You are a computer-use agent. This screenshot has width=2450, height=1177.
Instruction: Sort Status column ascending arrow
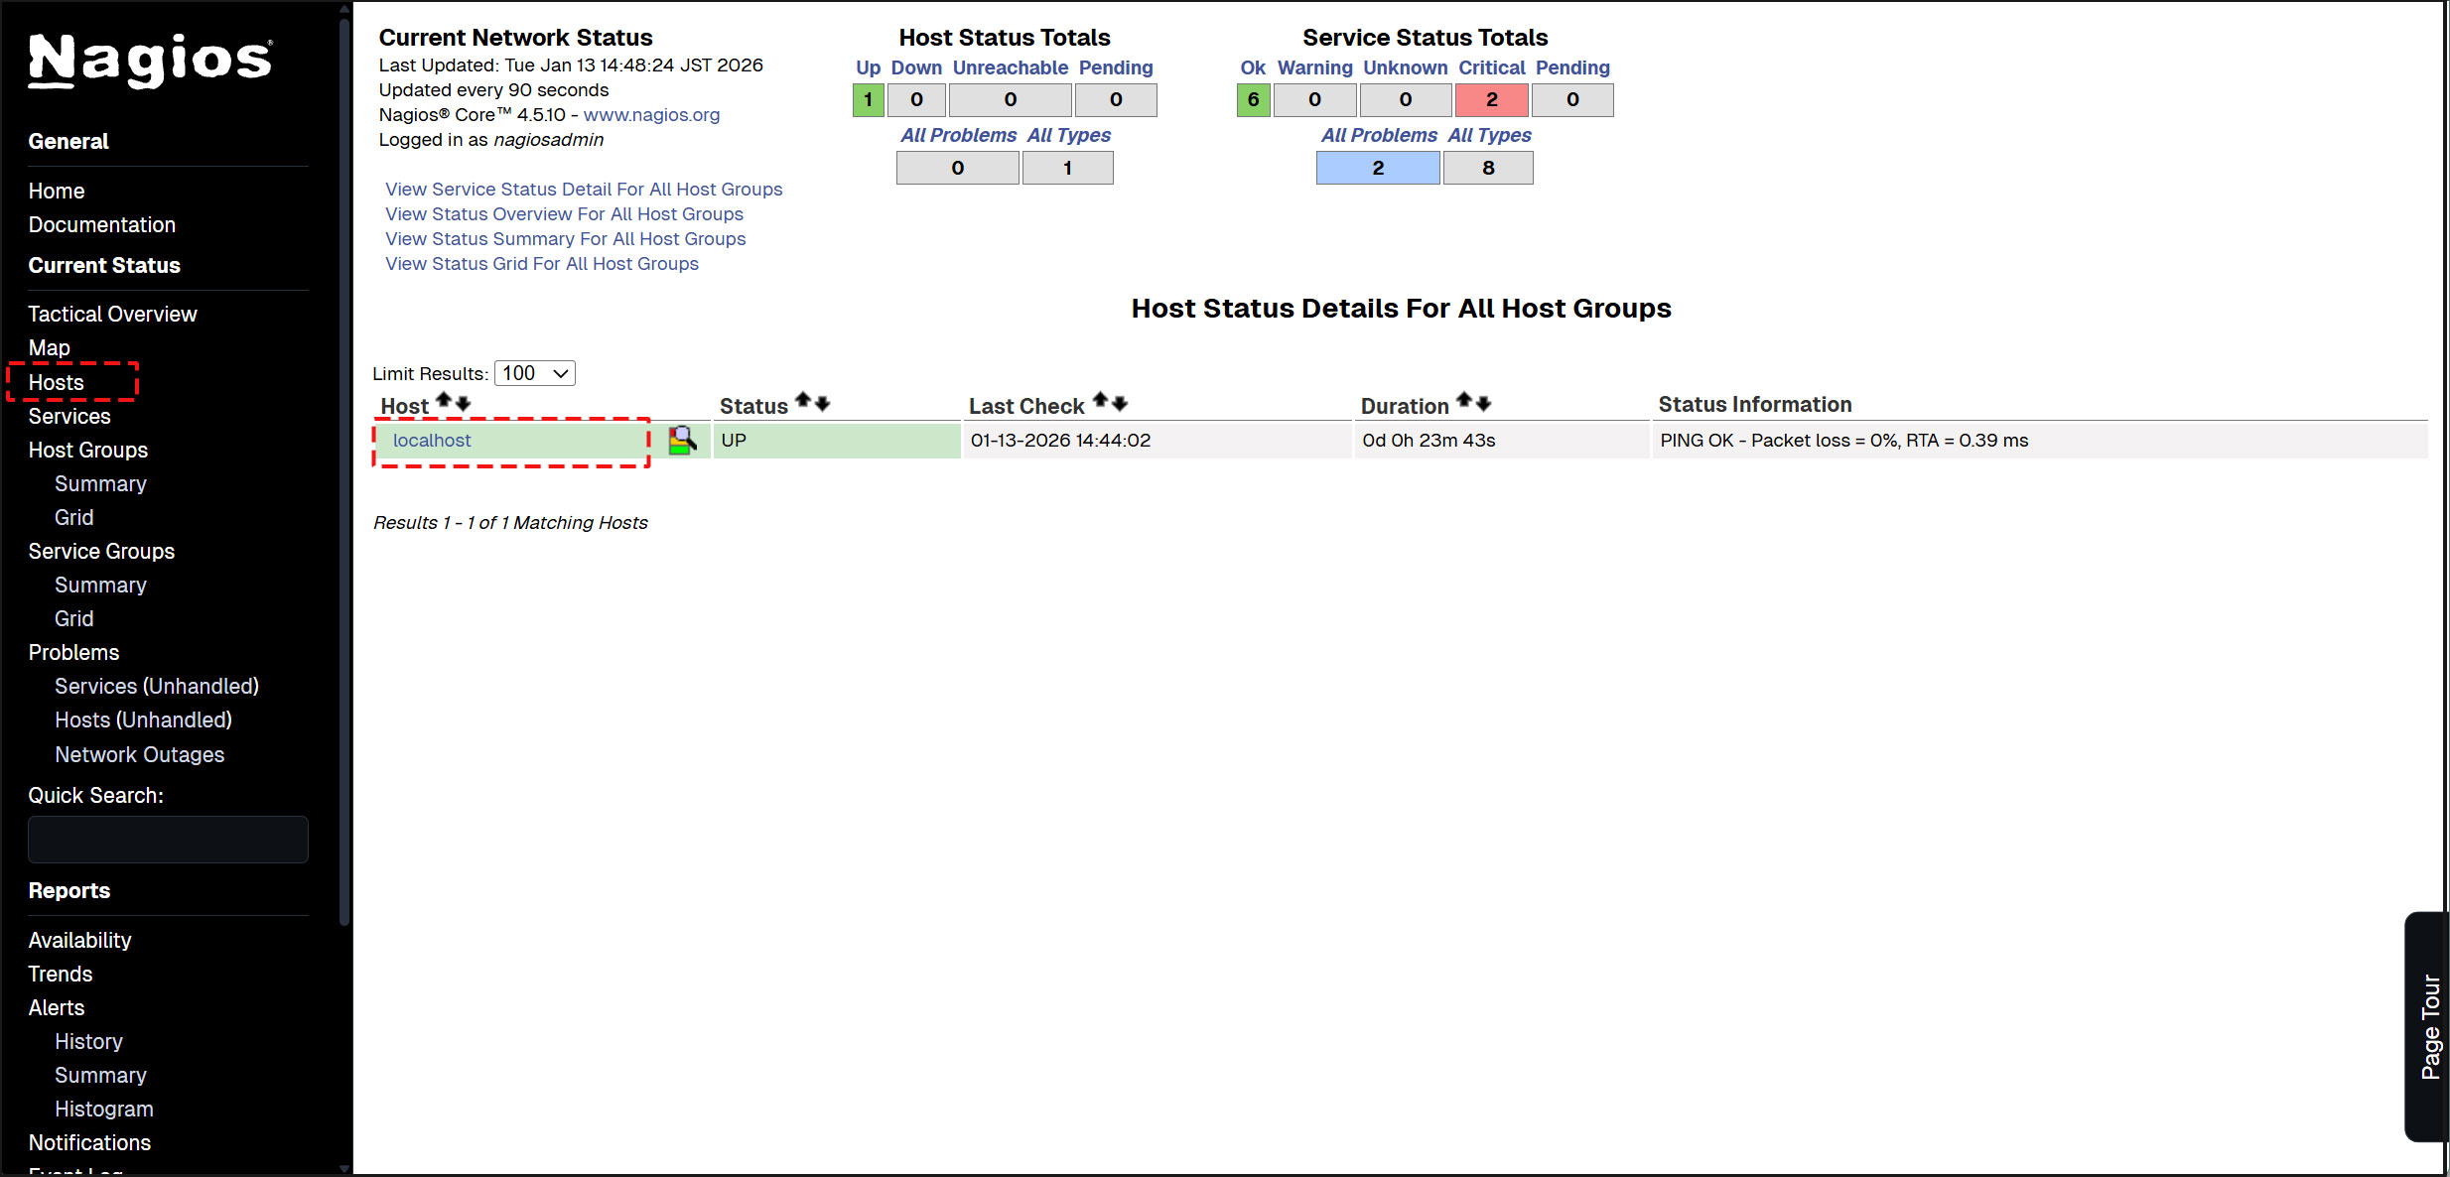pyautogui.click(x=803, y=400)
